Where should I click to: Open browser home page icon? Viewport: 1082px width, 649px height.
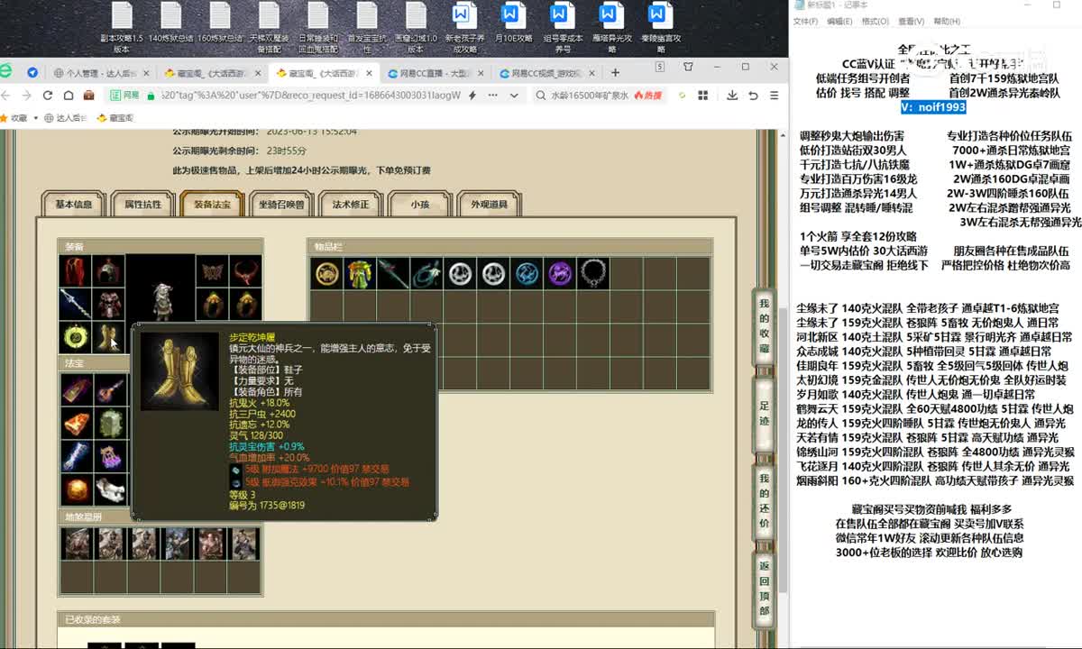click(67, 95)
